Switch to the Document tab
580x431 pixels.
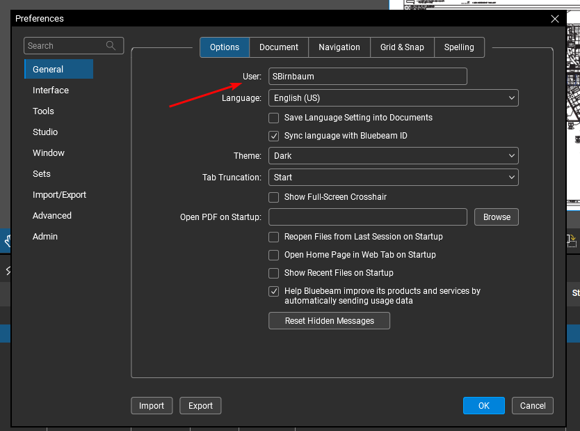coord(279,47)
